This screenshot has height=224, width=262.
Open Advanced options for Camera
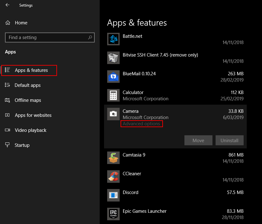coord(141,124)
